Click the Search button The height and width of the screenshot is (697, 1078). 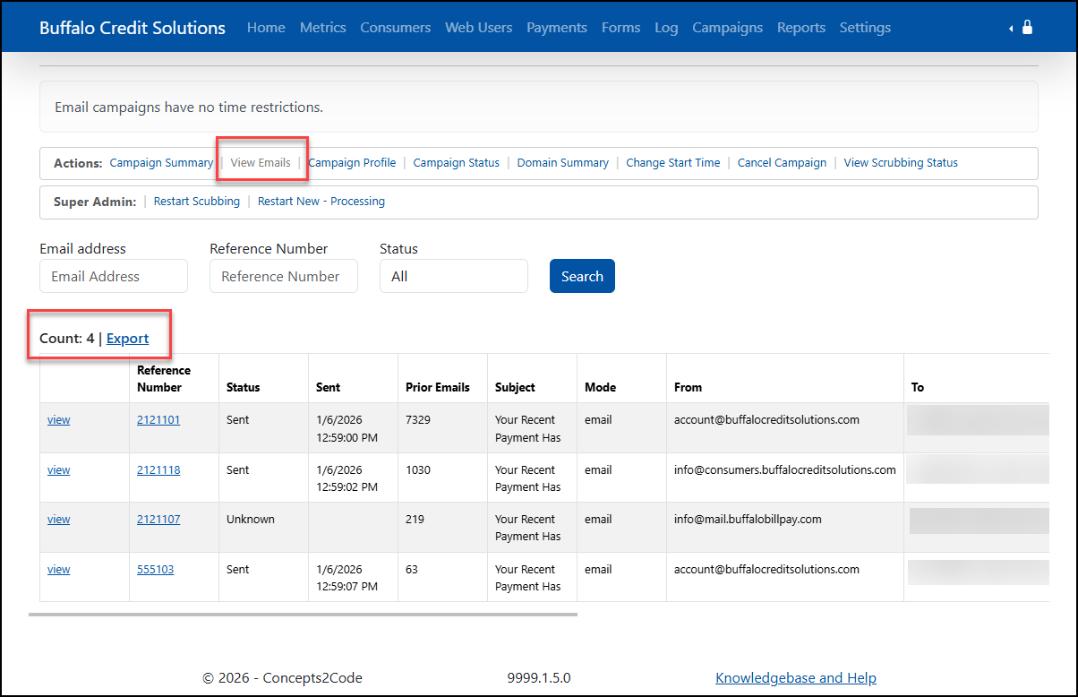click(x=582, y=276)
